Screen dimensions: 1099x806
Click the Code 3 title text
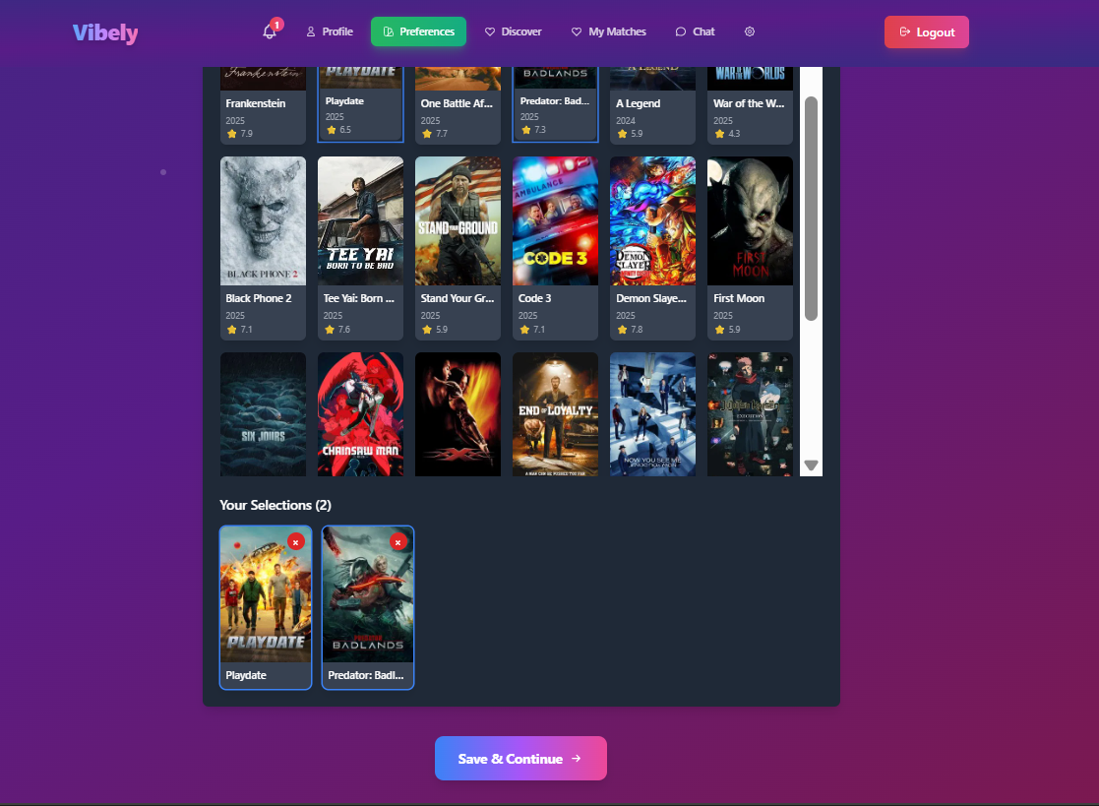(x=535, y=298)
